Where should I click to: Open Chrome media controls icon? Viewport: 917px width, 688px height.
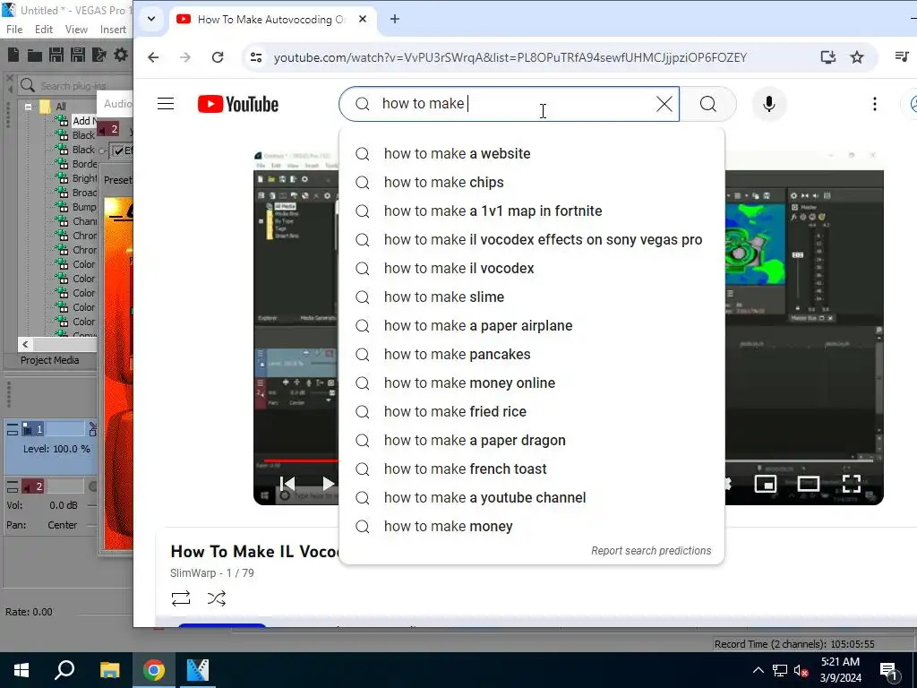[x=902, y=56]
